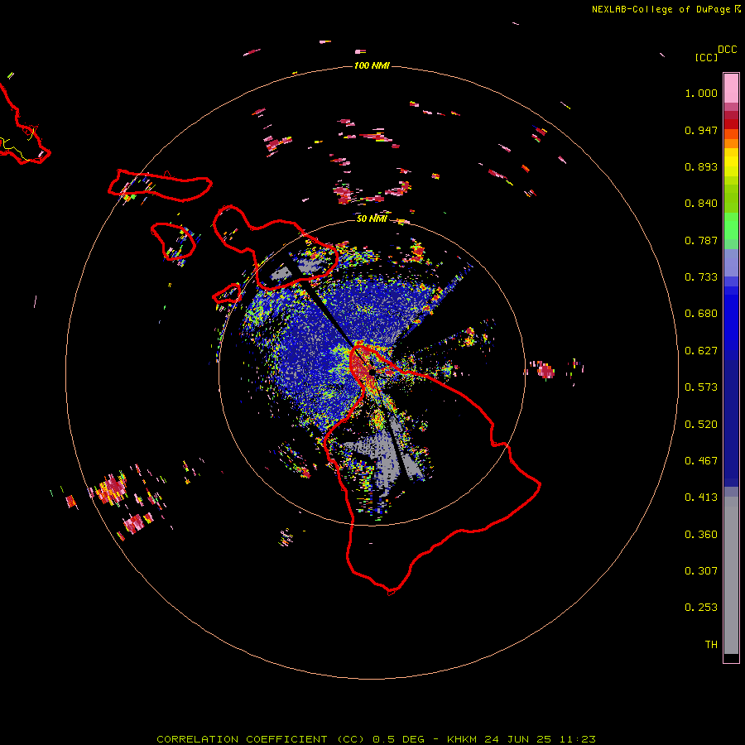Viewport: 745px width, 745px height.
Task: Click the bright green color bar segment
Action: coord(731,226)
